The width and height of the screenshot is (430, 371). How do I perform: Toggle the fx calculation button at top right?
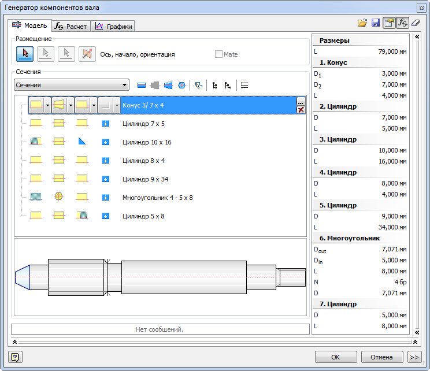[x=402, y=23]
